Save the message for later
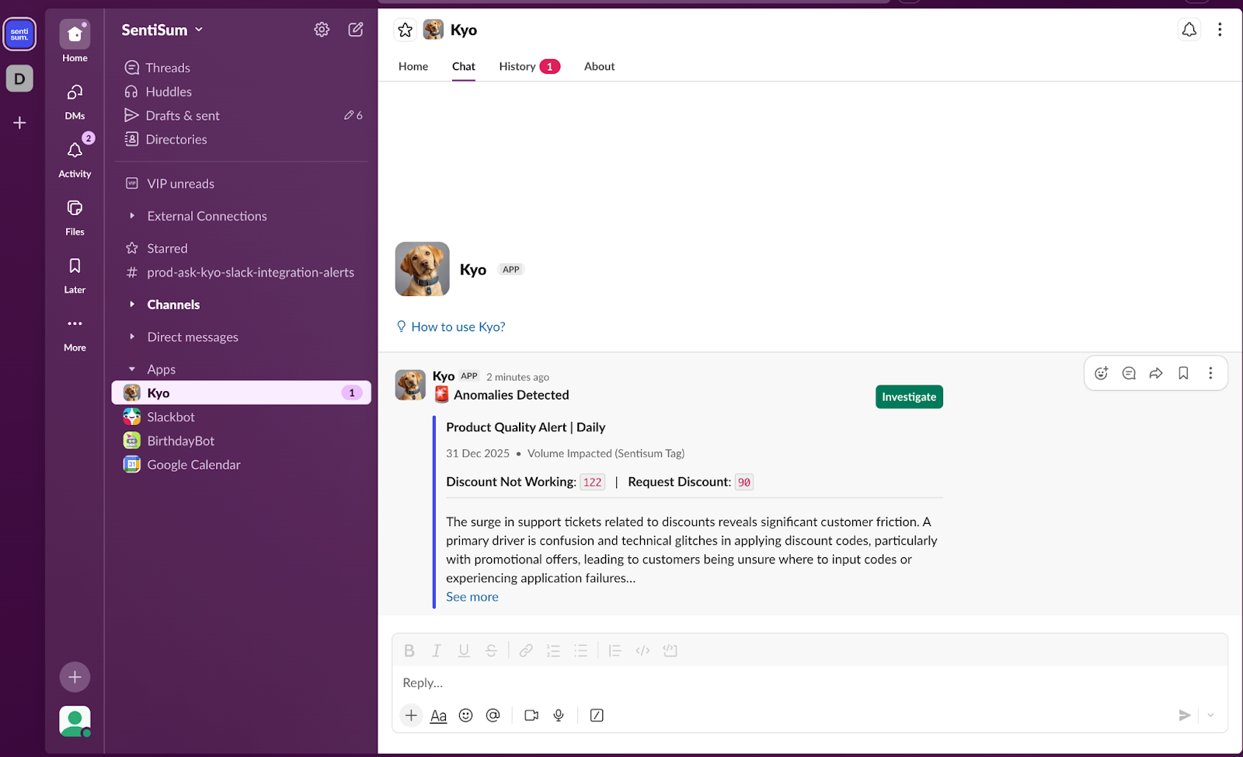 point(1183,373)
